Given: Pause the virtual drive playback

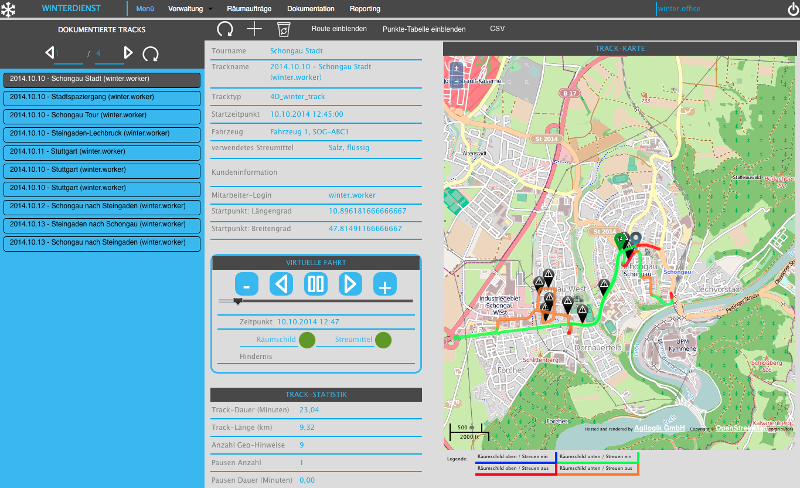Looking at the screenshot, I should [x=315, y=284].
